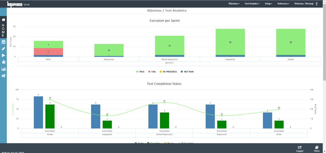Click green Complete bar for Partial Regression
Screen dimensions: 326x153
pos(164,120)
